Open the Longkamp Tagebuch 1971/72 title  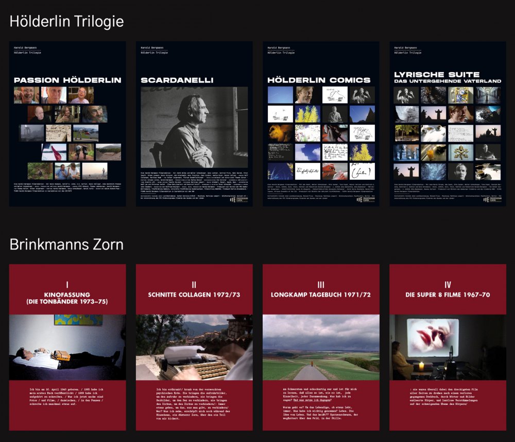tap(321, 295)
